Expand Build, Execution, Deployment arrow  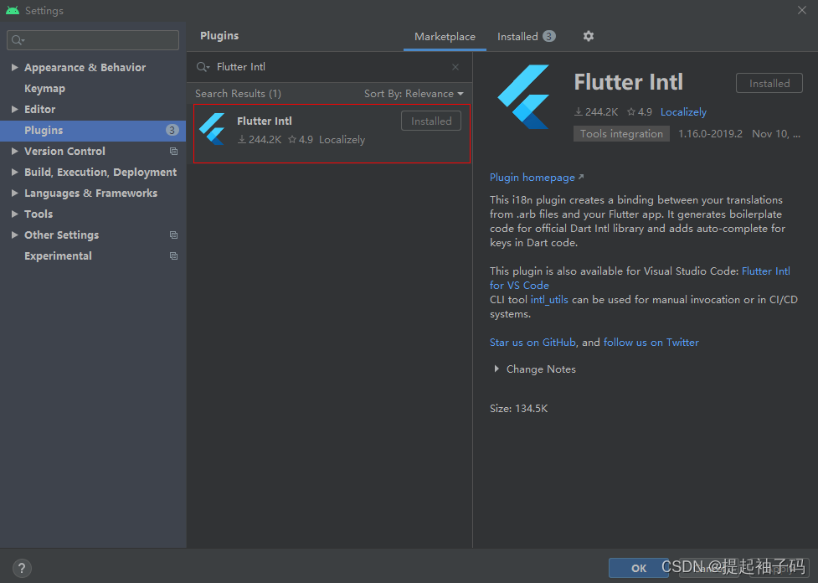coord(14,173)
